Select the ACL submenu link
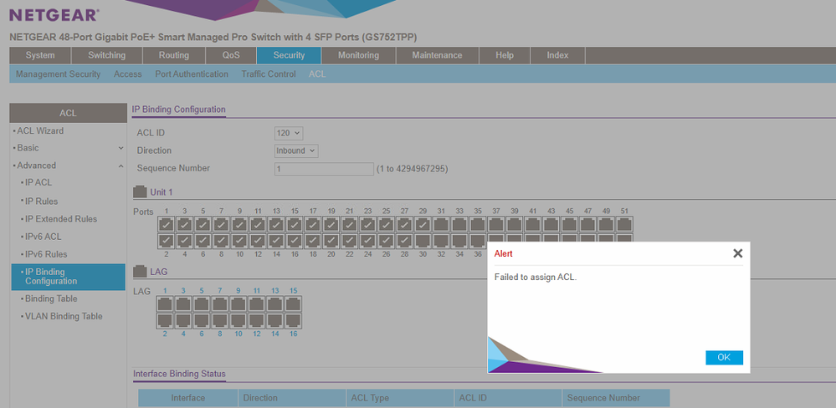The image size is (836, 408). pyautogui.click(x=317, y=74)
